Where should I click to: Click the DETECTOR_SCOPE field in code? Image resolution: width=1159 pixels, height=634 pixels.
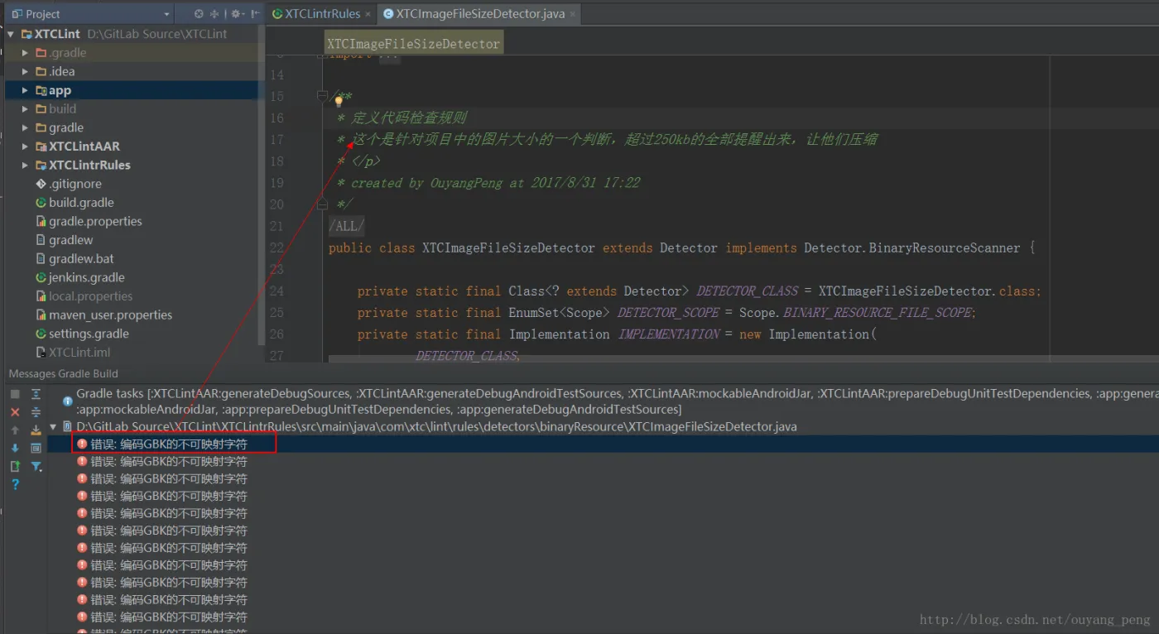pos(669,313)
